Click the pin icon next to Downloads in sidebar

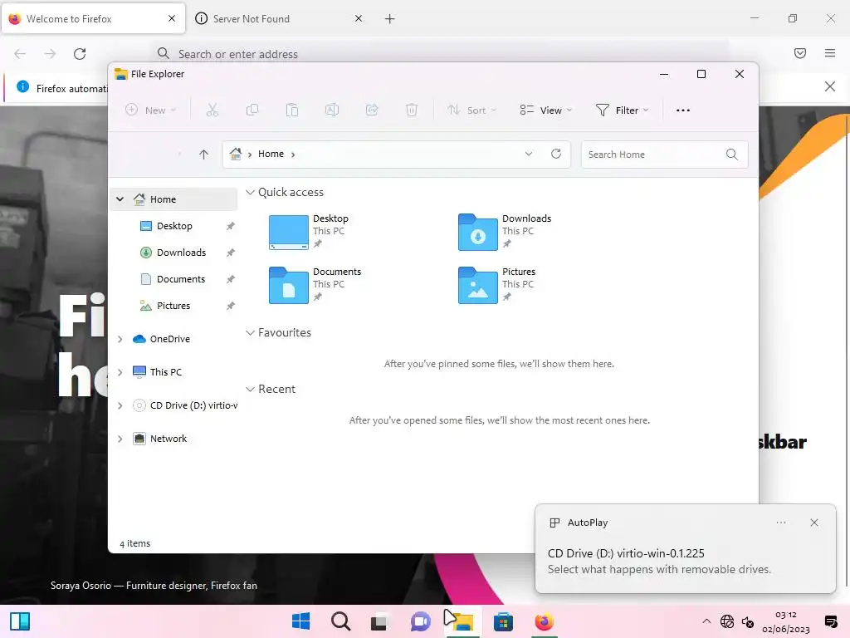coord(231,253)
